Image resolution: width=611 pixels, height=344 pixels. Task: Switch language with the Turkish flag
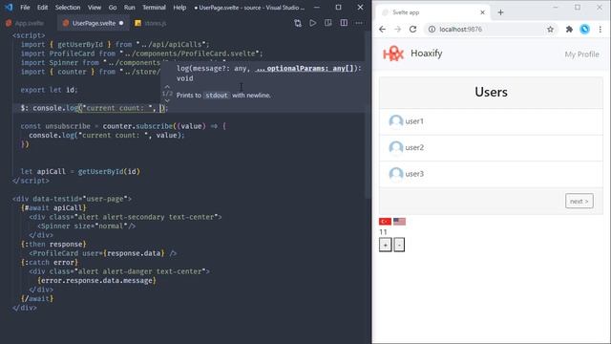coord(385,221)
